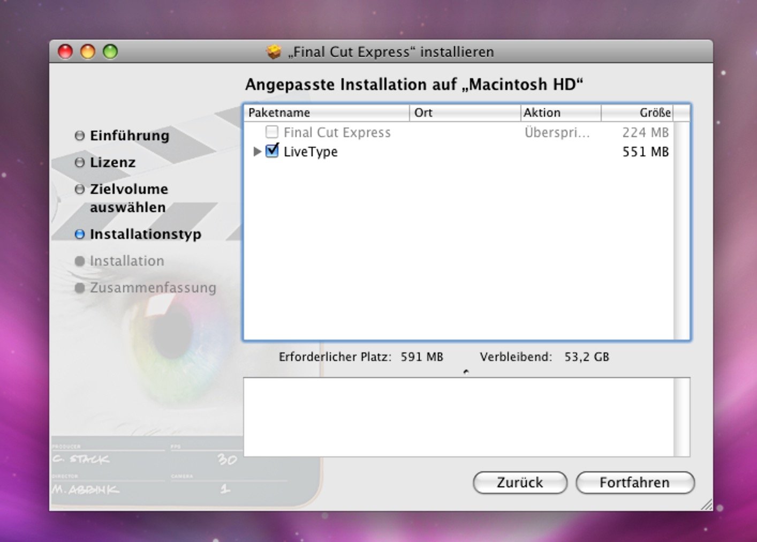
Task: Click the Einführung step label
Action: [x=130, y=135]
